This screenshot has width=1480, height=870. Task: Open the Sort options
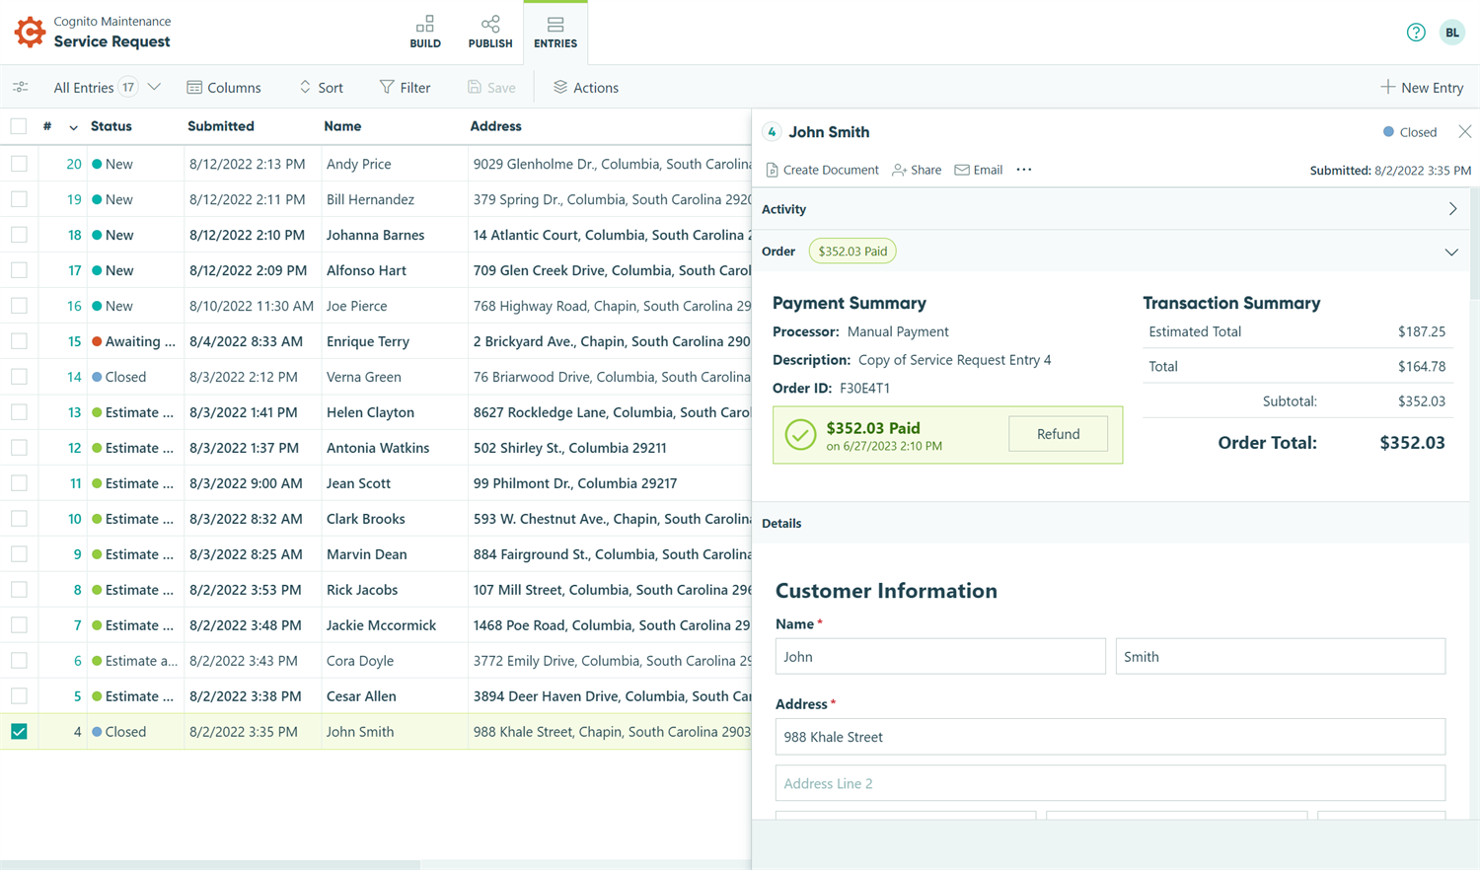click(322, 88)
